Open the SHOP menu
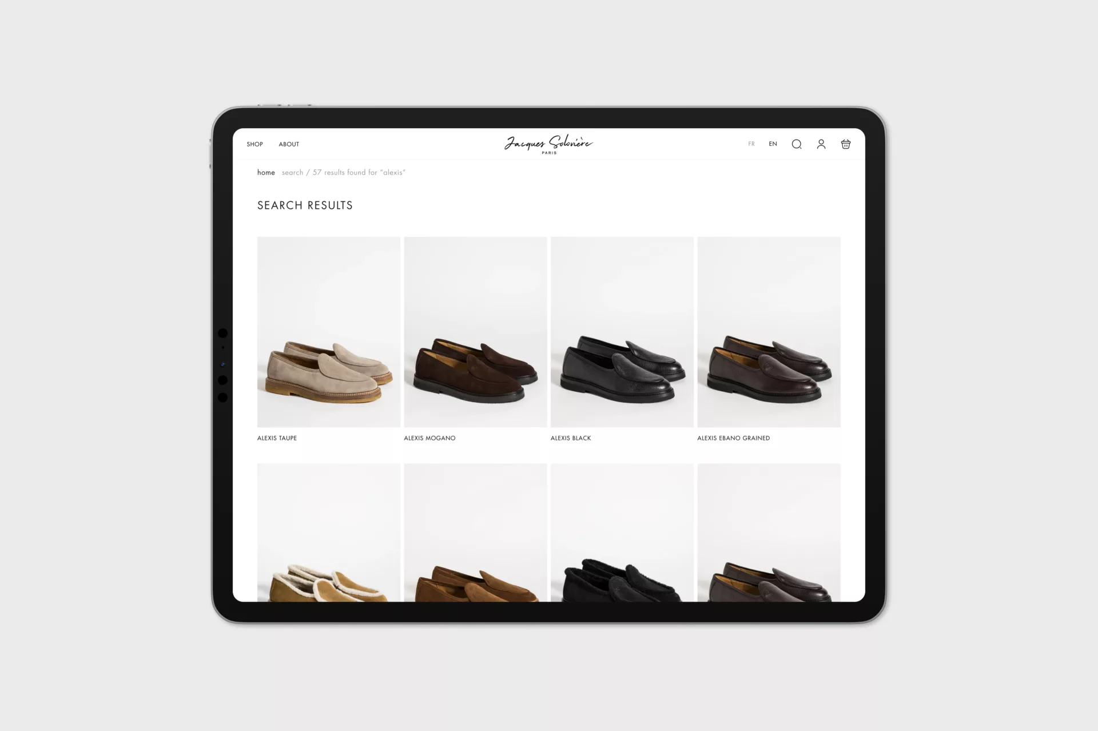Screen dimensions: 1098x731 pos(255,144)
